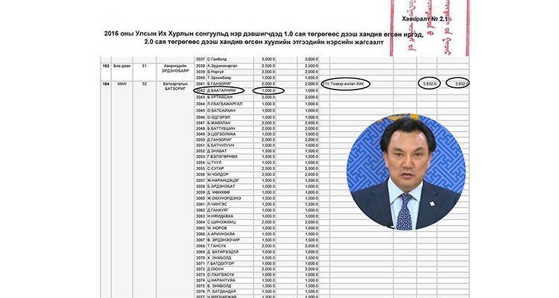Select the row number 164 cell
The height and width of the screenshot is (298, 559).
[106, 83]
